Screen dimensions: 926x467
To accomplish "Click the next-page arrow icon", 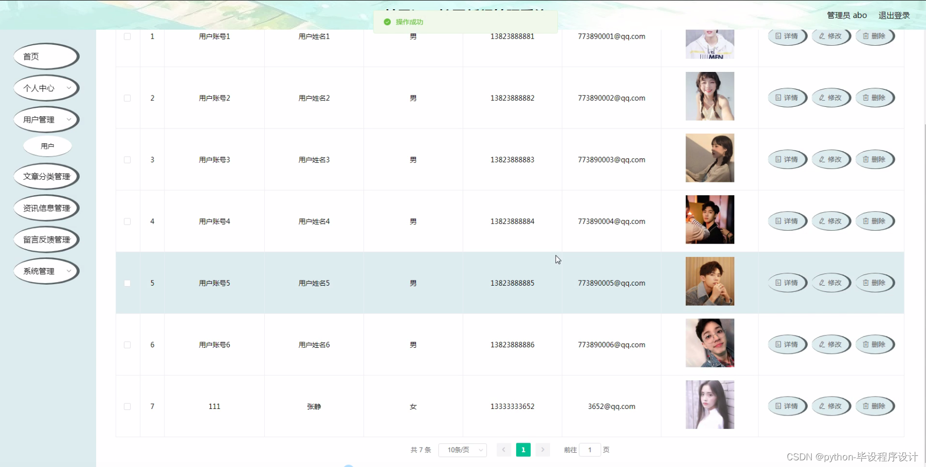I will pyautogui.click(x=542, y=450).
